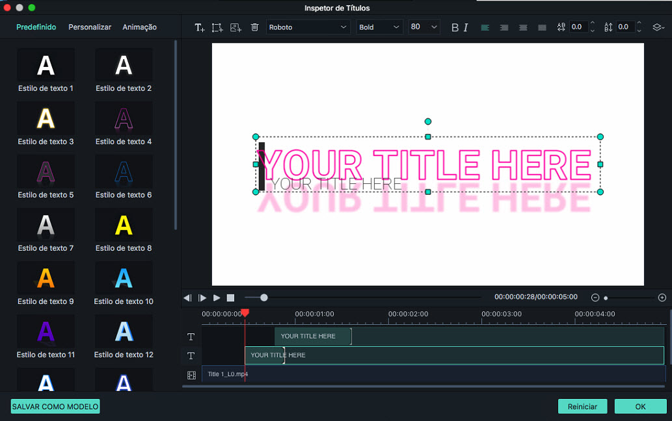The height and width of the screenshot is (421, 672).
Task: Apply Estilo de texto 3
Action: click(x=46, y=124)
